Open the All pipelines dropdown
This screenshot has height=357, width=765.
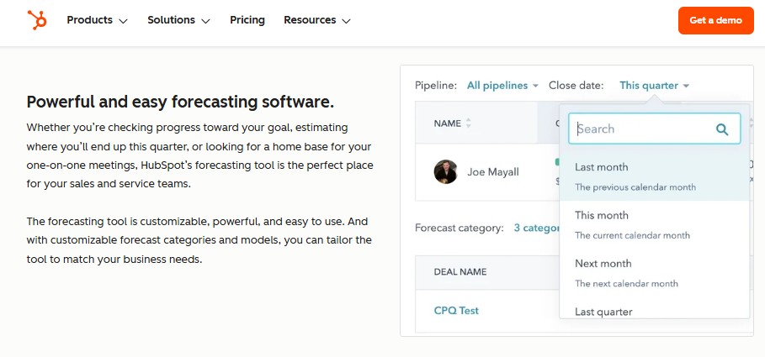502,86
